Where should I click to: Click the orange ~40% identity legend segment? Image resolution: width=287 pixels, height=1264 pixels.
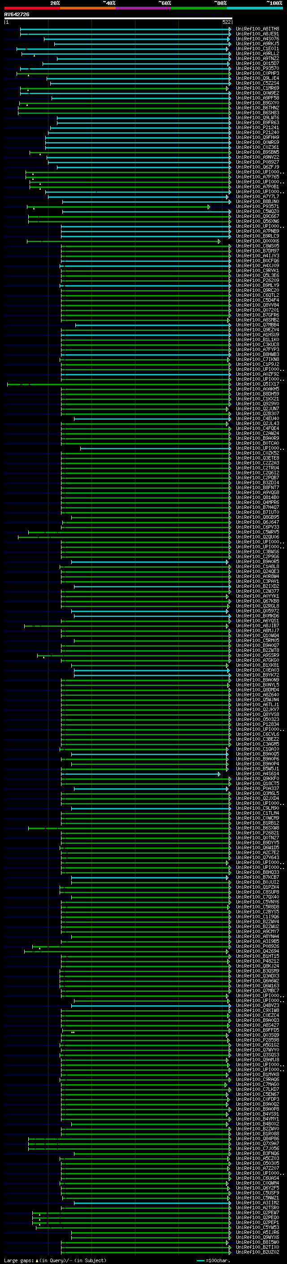[88, 8]
